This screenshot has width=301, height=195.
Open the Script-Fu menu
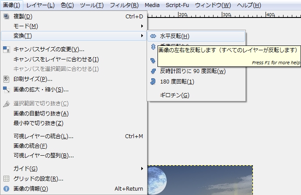[x=177, y=5]
